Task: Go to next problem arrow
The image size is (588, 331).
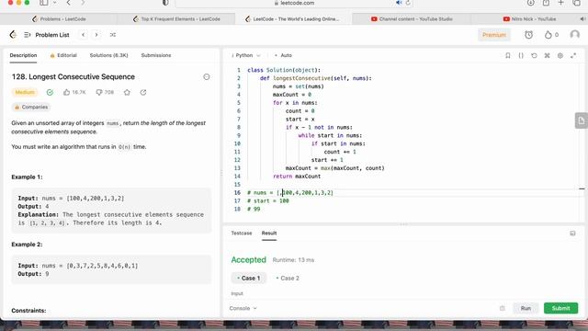Action: point(96,35)
